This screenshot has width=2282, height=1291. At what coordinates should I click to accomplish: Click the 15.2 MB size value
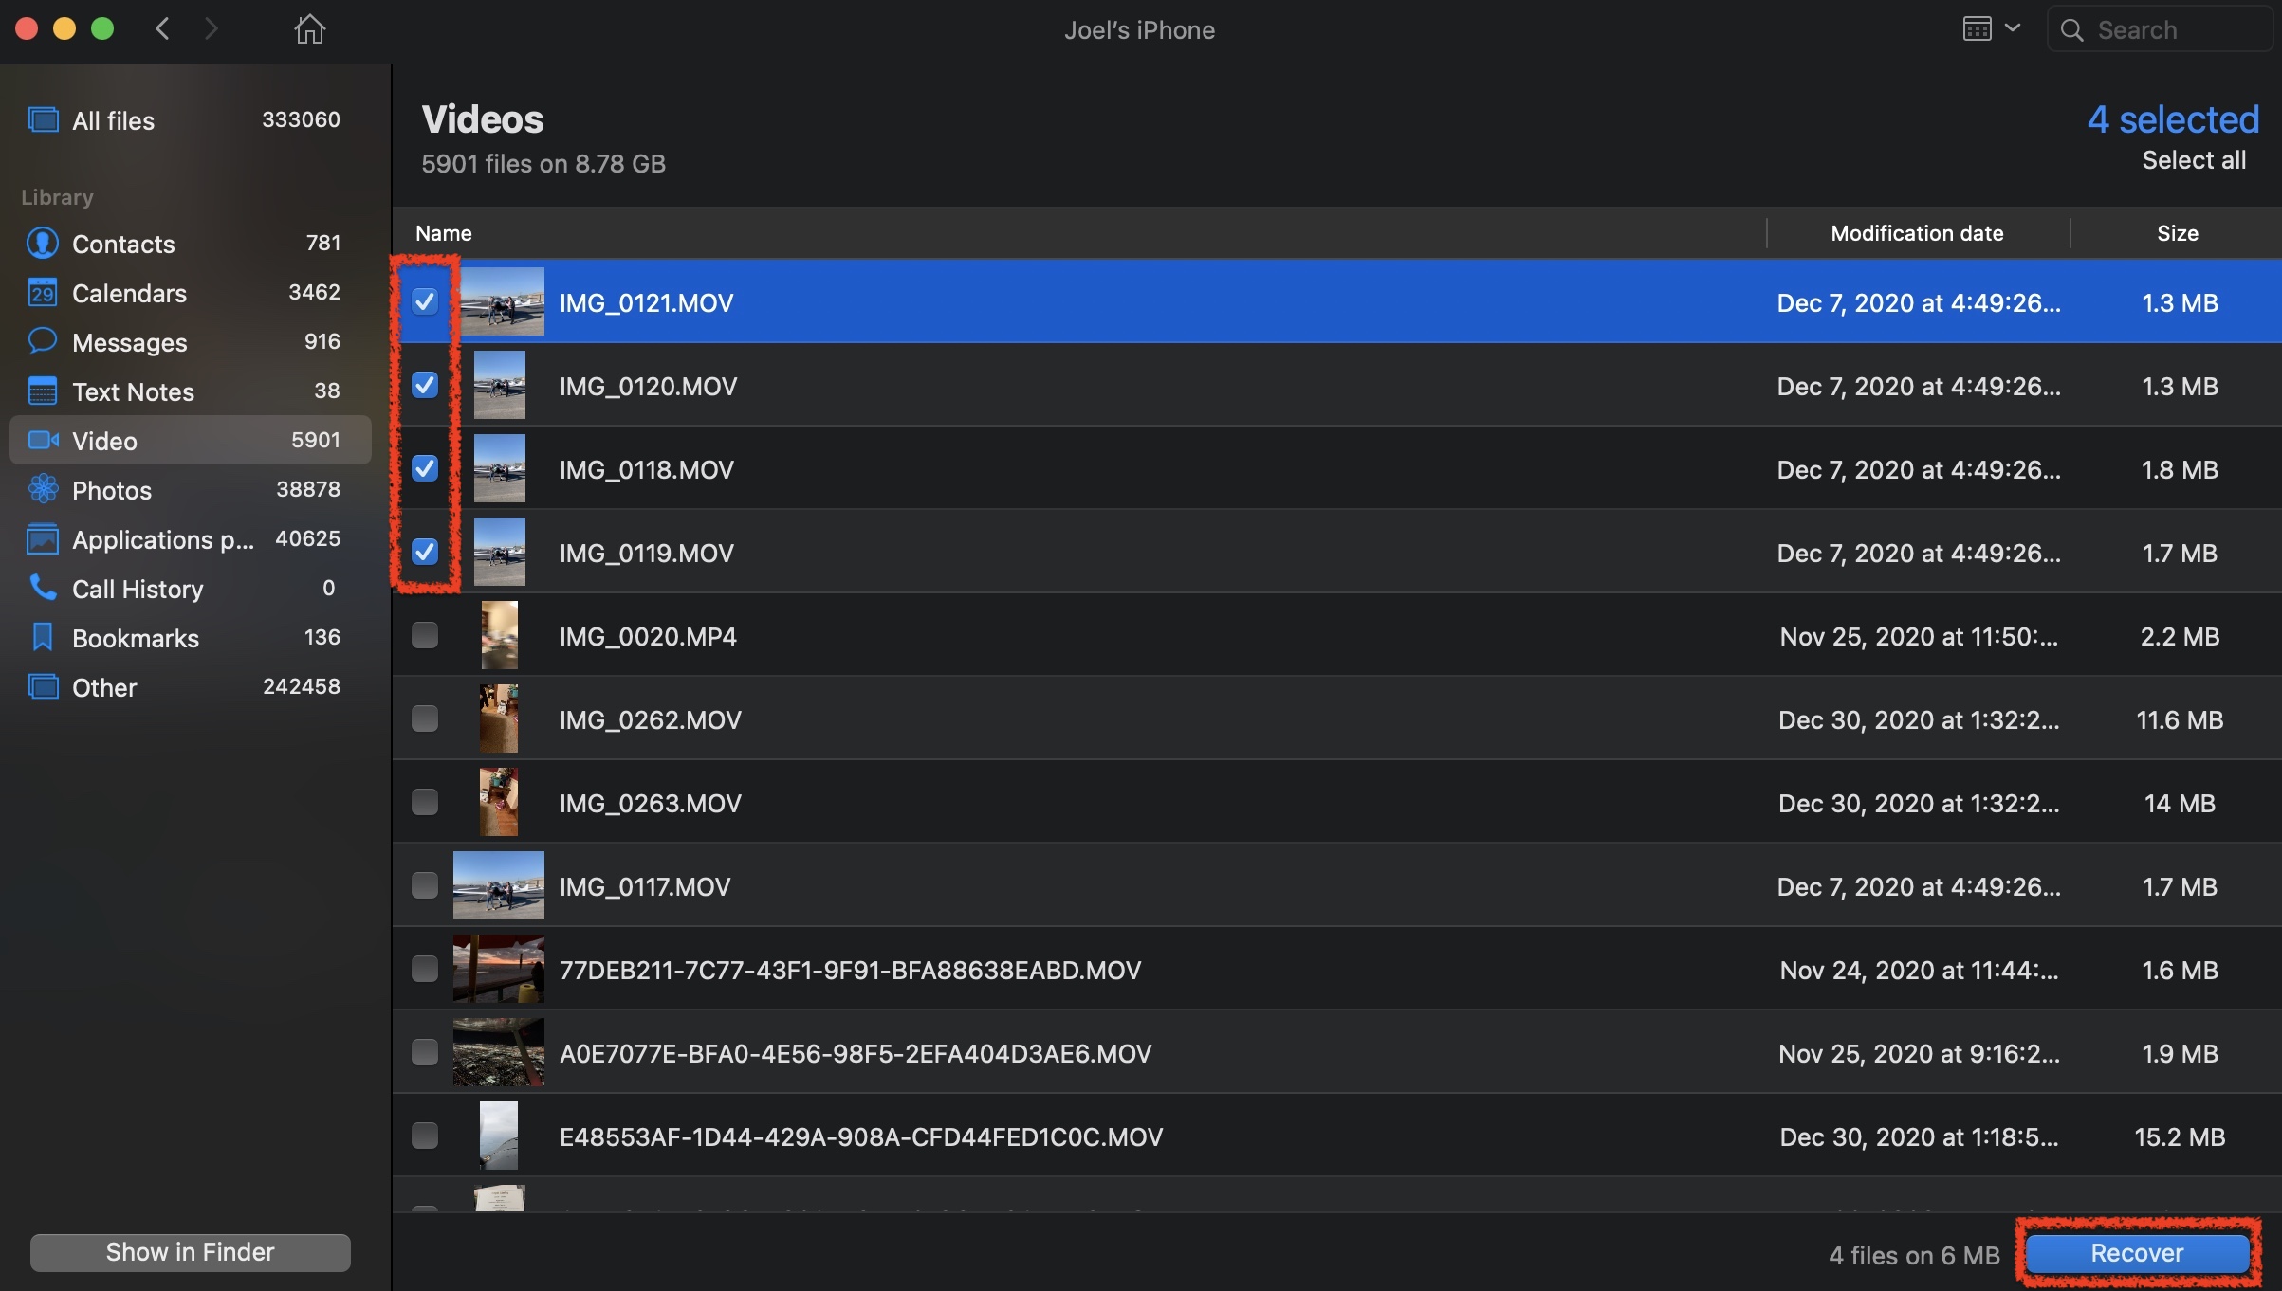point(2180,1136)
